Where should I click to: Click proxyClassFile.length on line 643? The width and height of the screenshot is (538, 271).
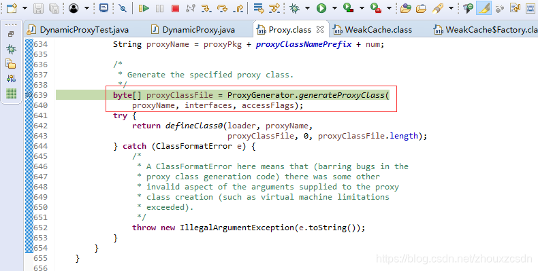point(368,136)
